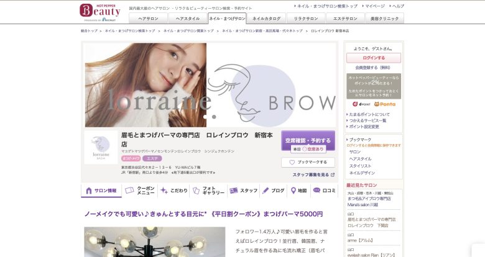Open マイページ in the top header
The width and height of the screenshot is (485, 257).
[x=374, y=6]
